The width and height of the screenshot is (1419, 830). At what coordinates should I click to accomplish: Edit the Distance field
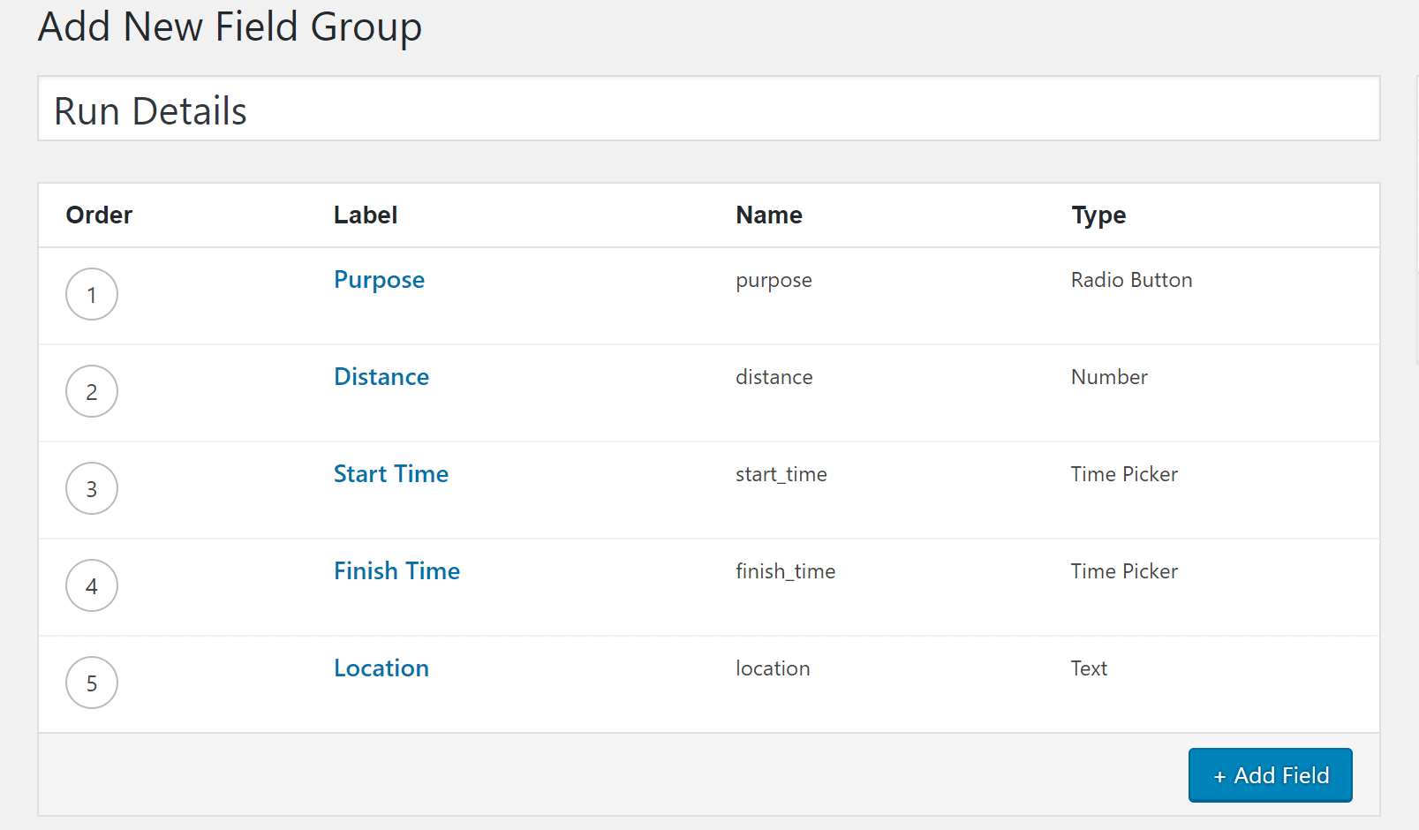[x=381, y=377]
